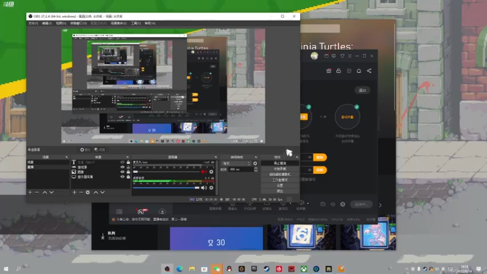Open the transition type dropdown in 转场特效
The width and height of the screenshot is (487, 274).
[236, 163]
